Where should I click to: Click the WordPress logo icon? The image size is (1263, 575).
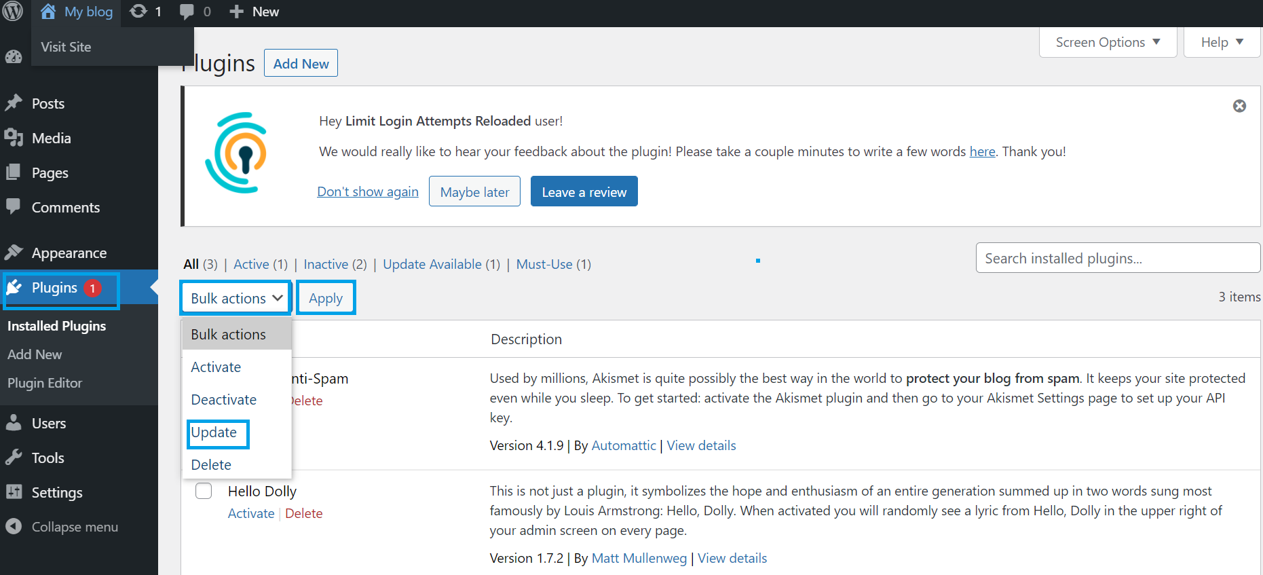[13, 11]
